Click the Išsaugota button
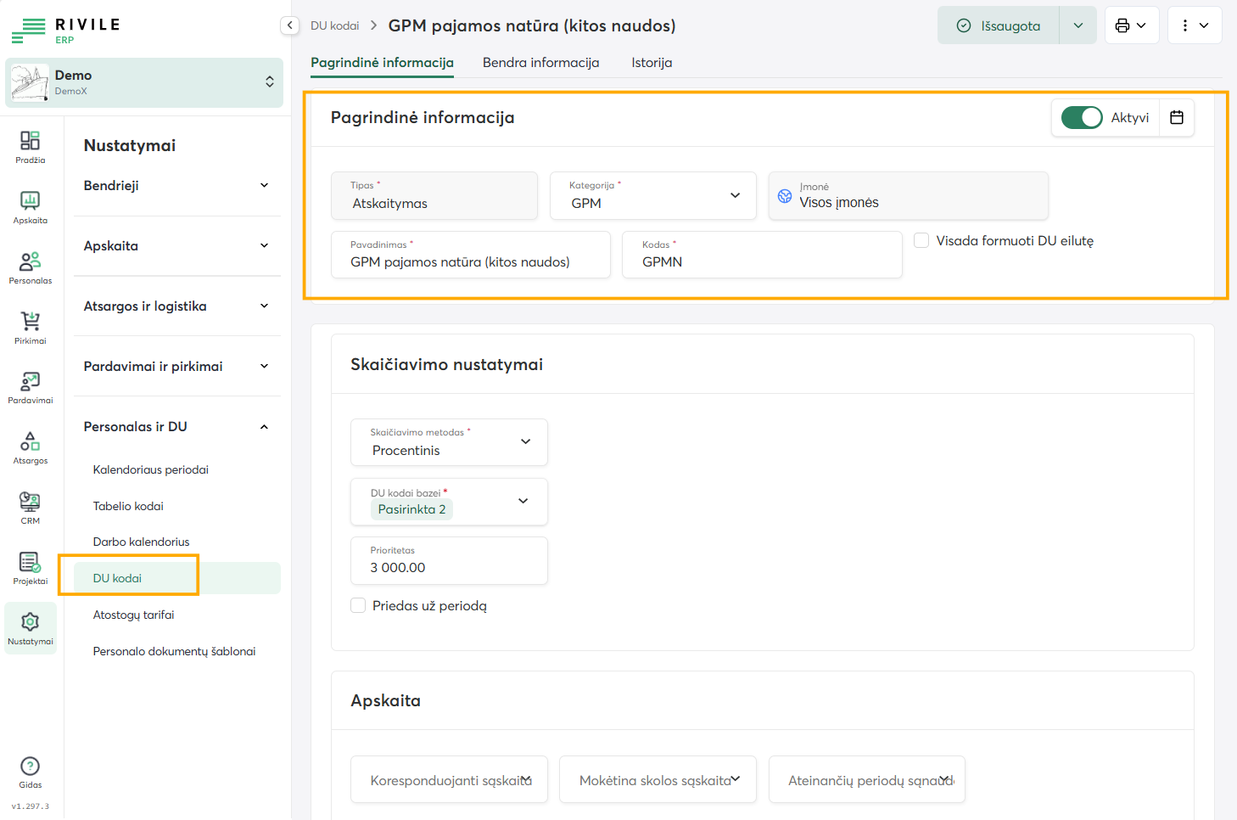The image size is (1237, 820). pos(999,25)
